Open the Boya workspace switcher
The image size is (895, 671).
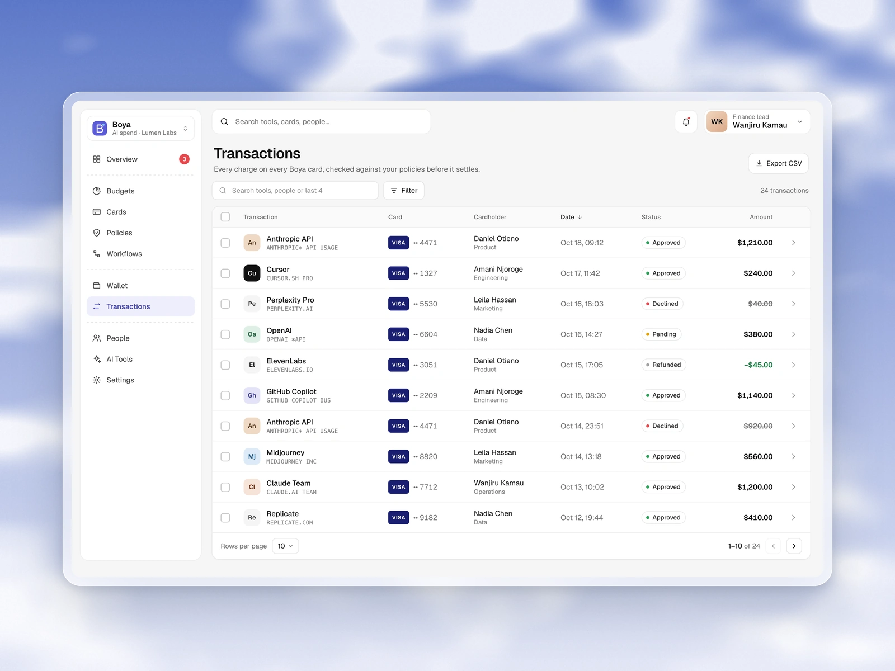pos(141,128)
